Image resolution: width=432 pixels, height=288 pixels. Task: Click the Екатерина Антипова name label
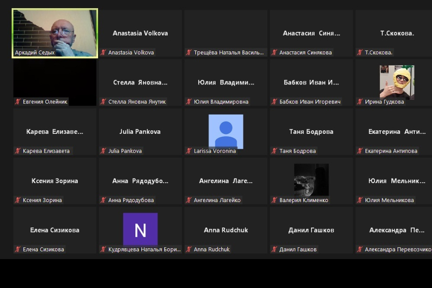point(391,151)
